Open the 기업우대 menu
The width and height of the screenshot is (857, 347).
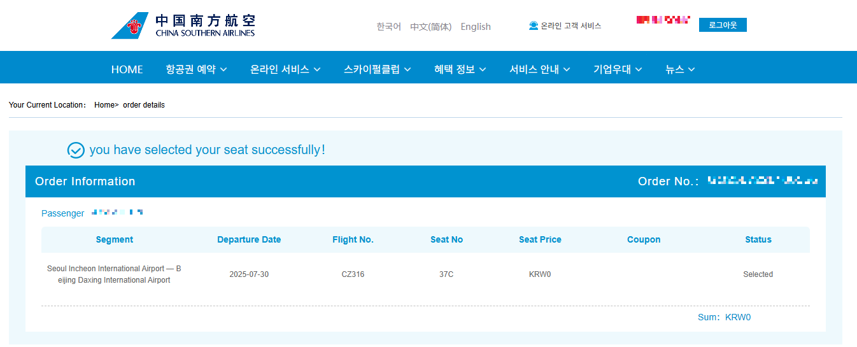click(x=618, y=69)
